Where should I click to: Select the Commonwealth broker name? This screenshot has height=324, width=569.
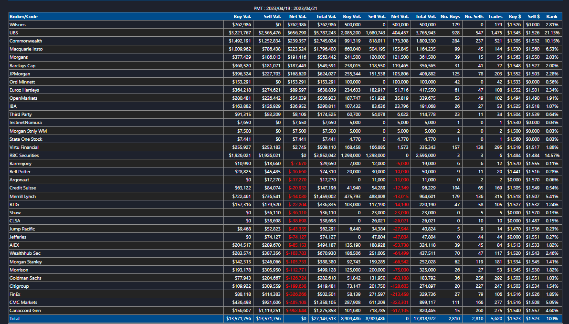(26, 41)
